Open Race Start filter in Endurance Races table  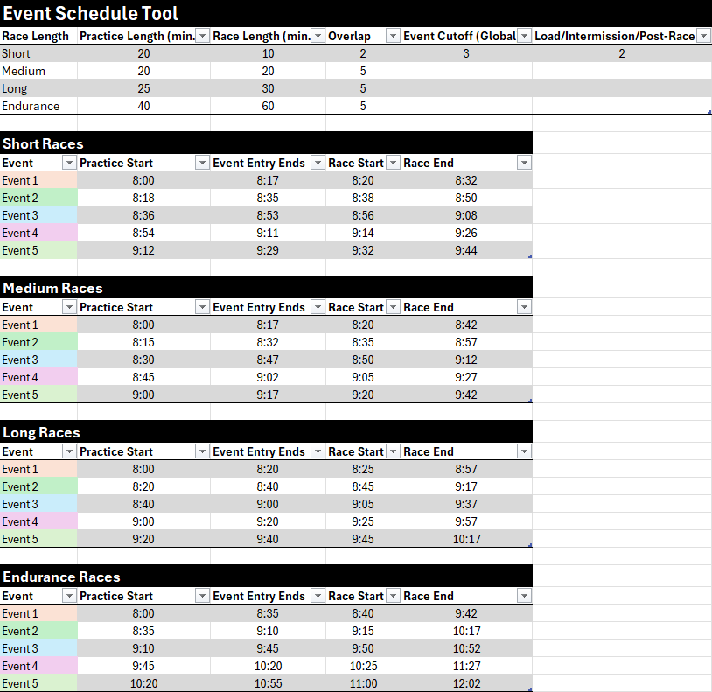pyautogui.click(x=393, y=596)
